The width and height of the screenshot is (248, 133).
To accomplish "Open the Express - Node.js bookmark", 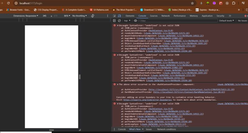I will coord(208,10).
